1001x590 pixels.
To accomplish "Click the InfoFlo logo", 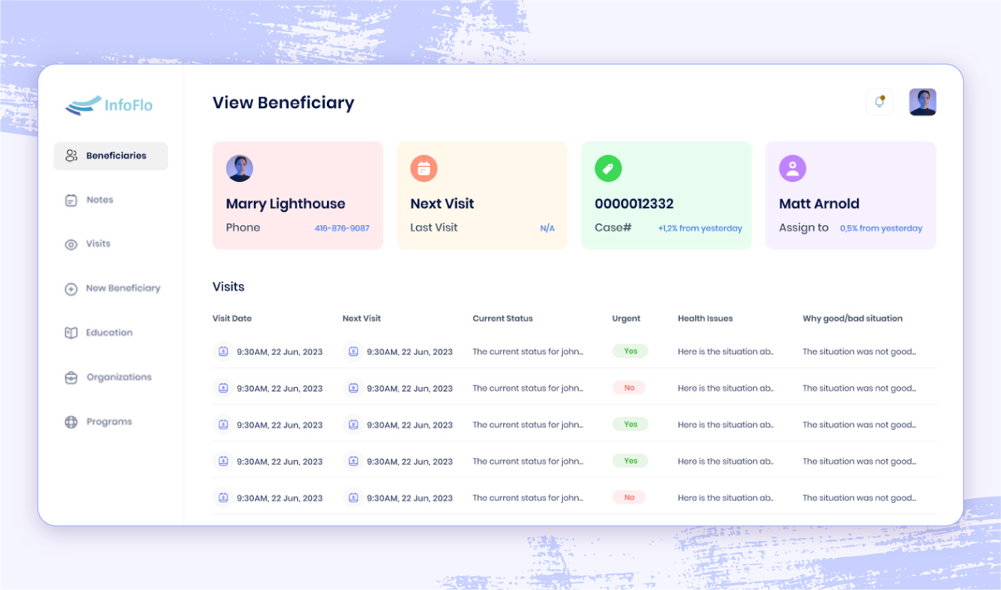I will point(109,105).
